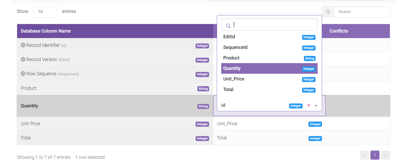Sort by Database Column Name header
The width and height of the screenshot is (408, 163).
click(46, 31)
